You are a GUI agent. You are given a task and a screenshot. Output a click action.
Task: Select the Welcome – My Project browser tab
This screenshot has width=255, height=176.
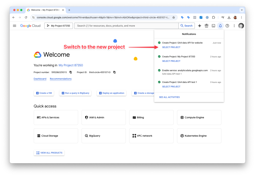[46, 10]
